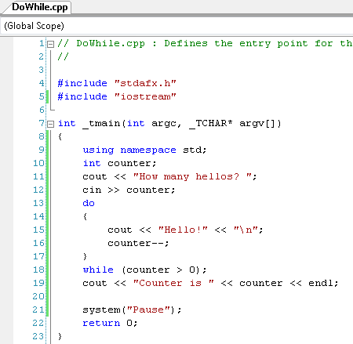Click line number 20 in the margin

coord(38,296)
